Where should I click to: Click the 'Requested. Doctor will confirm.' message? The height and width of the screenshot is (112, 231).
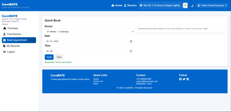[x=58, y=62]
